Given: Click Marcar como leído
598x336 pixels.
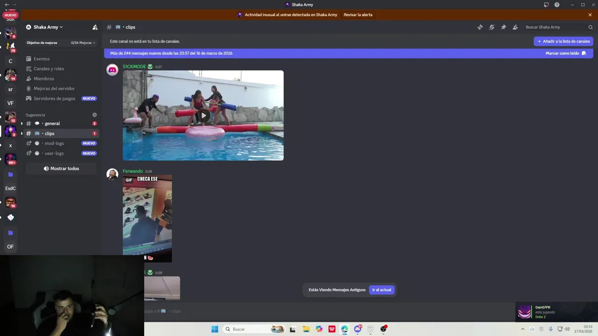Looking at the screenshot, I should (566, 53).
